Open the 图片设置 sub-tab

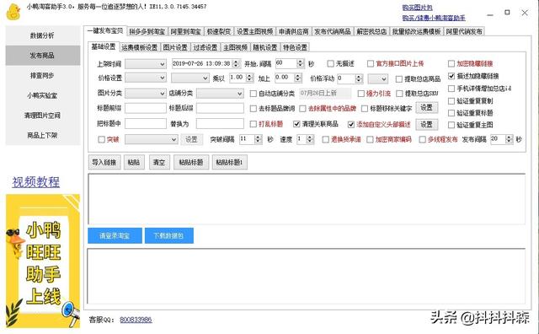(x=175, y=47)
